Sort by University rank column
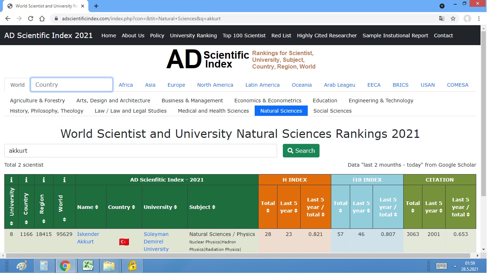This screenshot has height=275, width=488. 11,223
